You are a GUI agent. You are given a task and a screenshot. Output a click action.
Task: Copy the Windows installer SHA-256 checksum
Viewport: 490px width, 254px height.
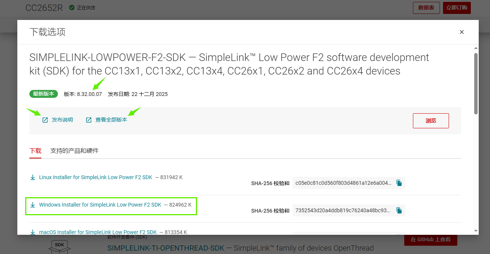coord(399,210)
